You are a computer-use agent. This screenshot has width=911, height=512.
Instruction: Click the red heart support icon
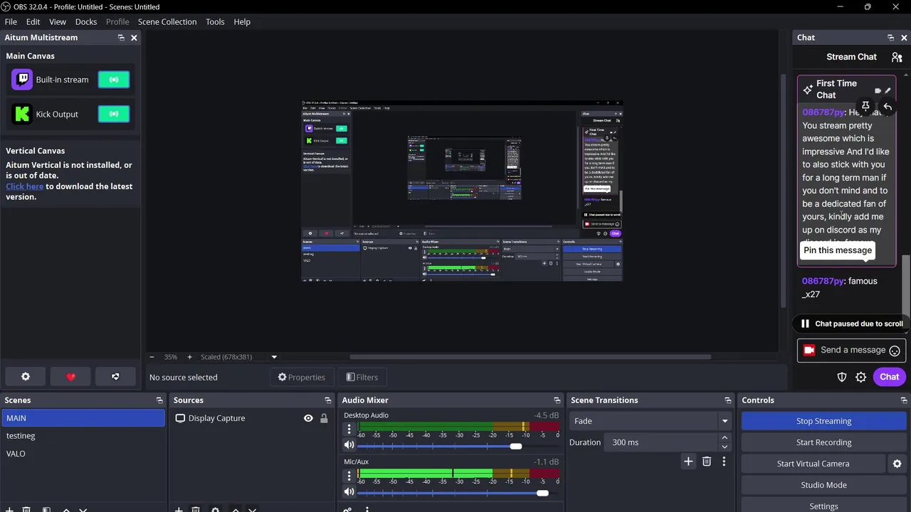click(x=70, y=377)
